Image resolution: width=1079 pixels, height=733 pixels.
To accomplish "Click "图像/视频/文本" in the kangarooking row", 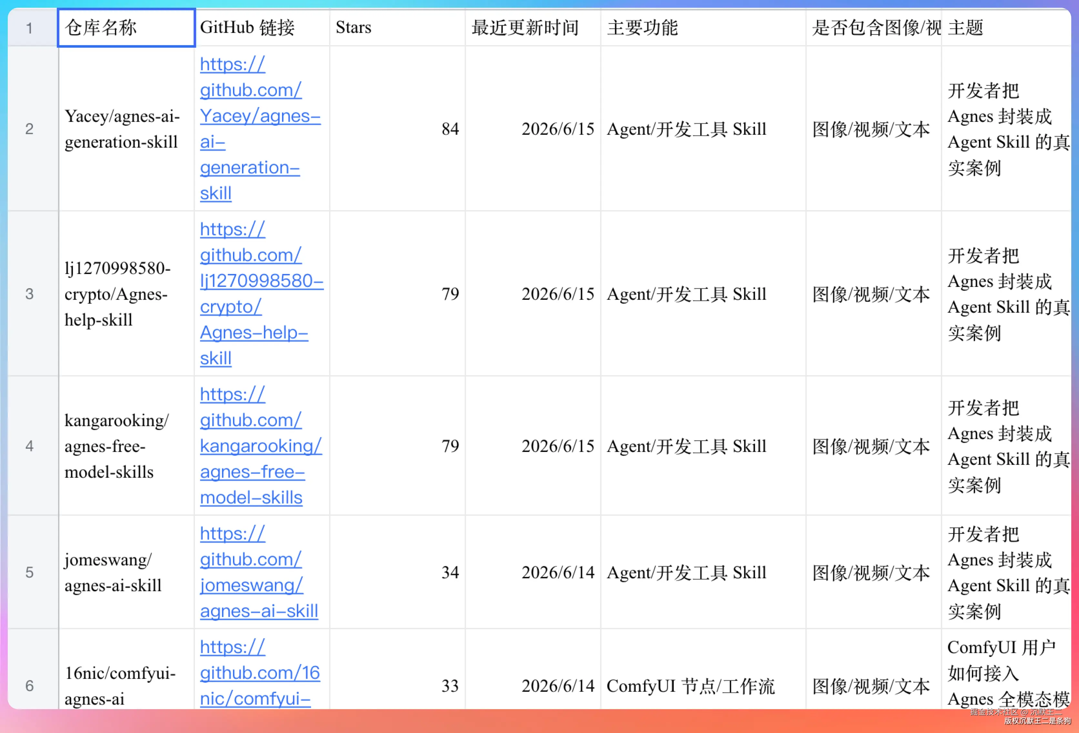I will [871, 446].
